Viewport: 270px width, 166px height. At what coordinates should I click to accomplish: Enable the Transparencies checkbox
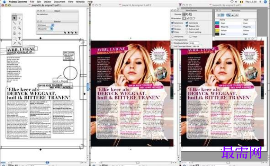(172, 40)
